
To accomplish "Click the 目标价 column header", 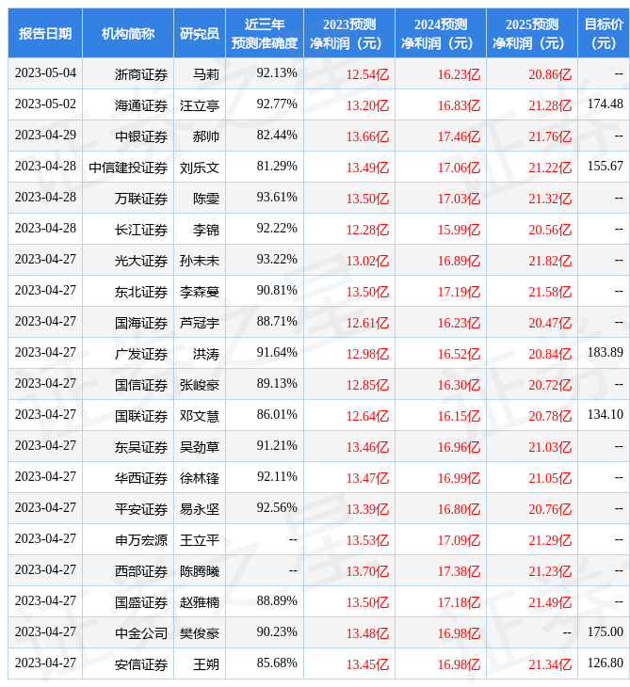I will tap(604, 33).
